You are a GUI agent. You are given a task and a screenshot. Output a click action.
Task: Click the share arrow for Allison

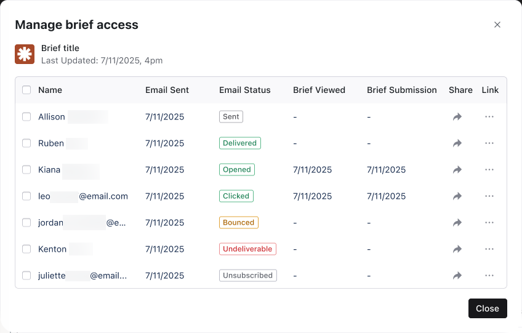tap(457, 116)
